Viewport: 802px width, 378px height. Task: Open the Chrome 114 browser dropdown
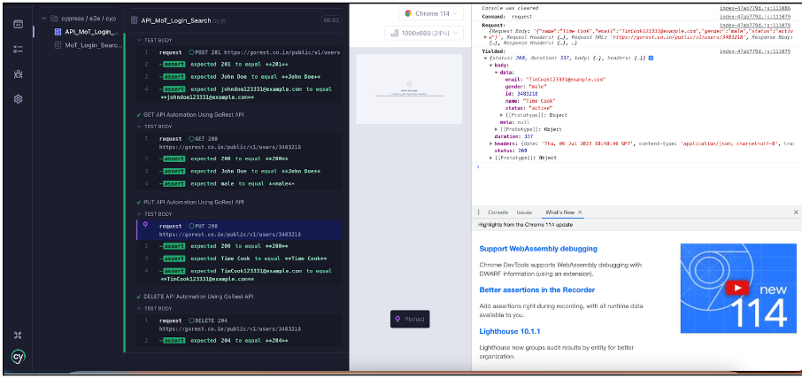point(429,13)
